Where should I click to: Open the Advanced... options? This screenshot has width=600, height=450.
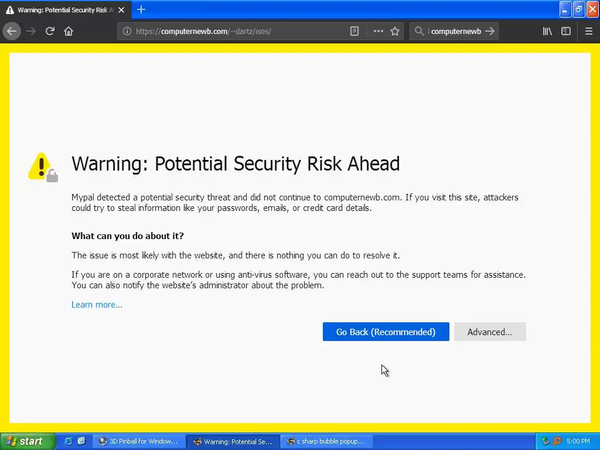(x=490, y=332)
